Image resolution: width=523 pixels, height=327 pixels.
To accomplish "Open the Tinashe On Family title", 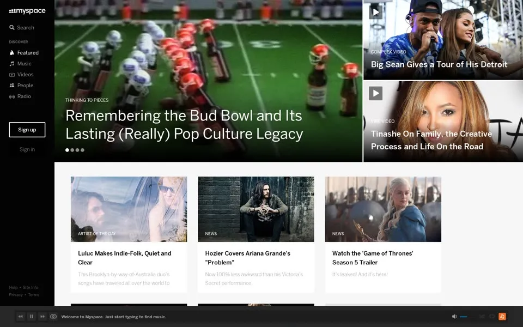I will click(431, 140).
